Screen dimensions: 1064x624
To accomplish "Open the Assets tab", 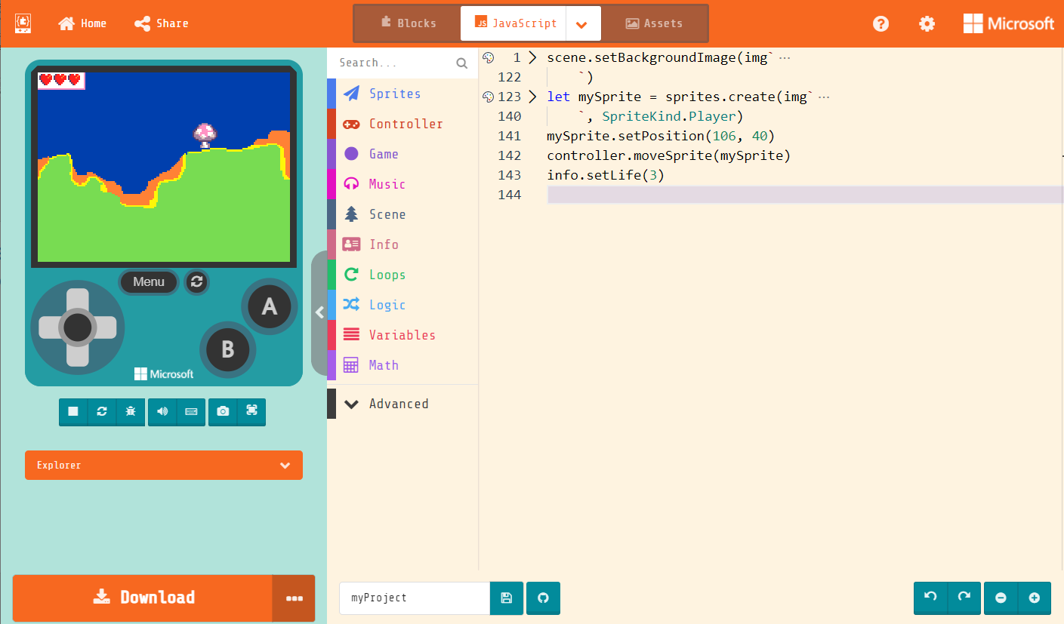I will pyautogui.click(x=654, y=23).
